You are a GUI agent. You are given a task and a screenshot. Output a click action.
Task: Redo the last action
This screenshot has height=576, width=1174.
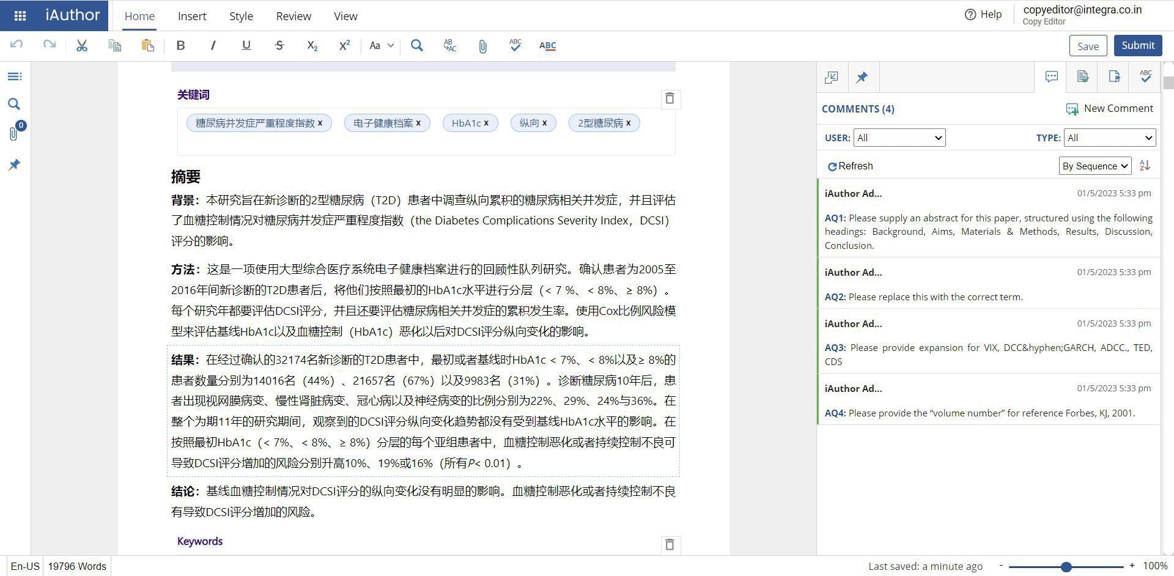pyautogui.click(x=50, y=45)
